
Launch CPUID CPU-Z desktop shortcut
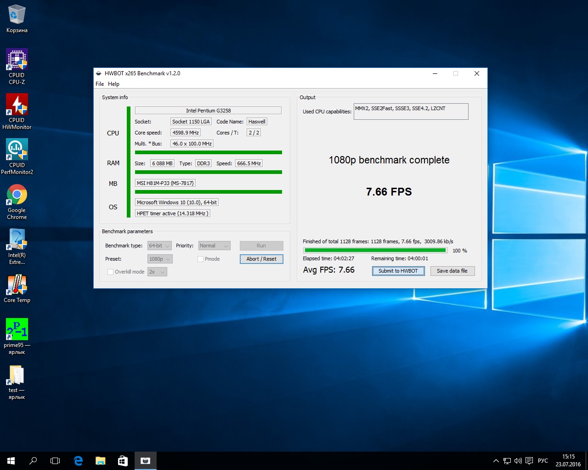coord(17,67)
